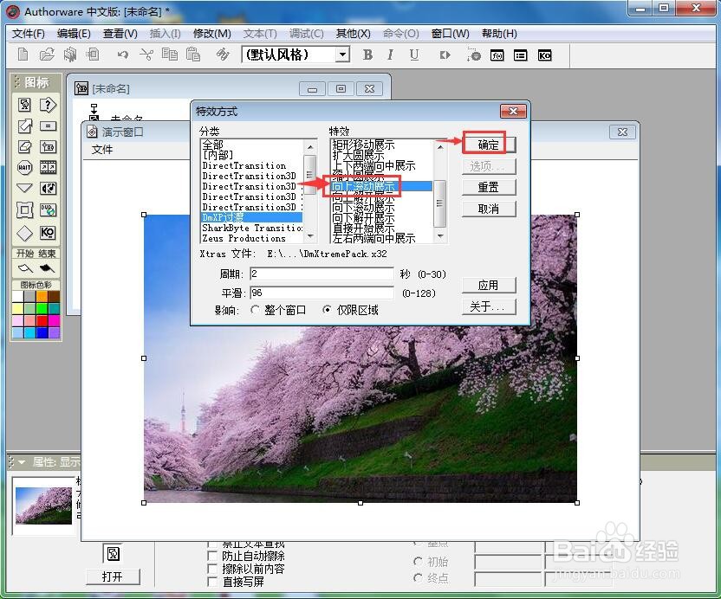Image resolution: width=721 pixels, height=599 pixels.
Task: Click the Cancel (取消) button
Action: click(489, 209)
